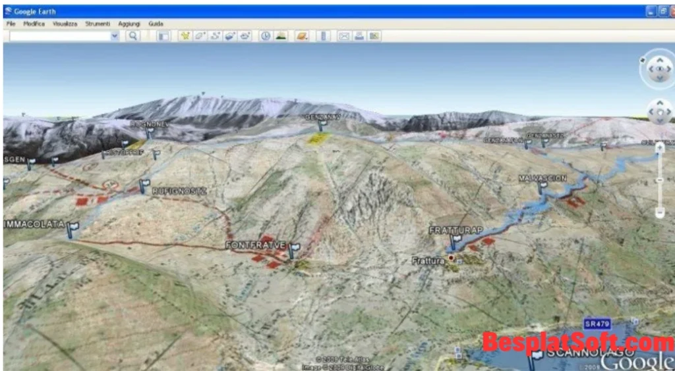Image resolution: width=675 pixels, height=371 pixels.
Task: Click the zoom-in plus button on the slider
Action: pyautogui.click(x=660, y=148)
